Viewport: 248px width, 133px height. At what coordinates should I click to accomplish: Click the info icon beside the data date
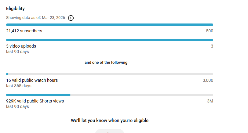click(71, 18)
